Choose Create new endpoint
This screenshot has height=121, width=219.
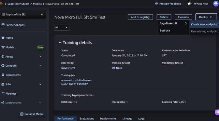pos(204,24)
